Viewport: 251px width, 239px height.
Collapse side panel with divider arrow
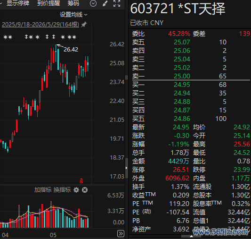coord(127,168)
